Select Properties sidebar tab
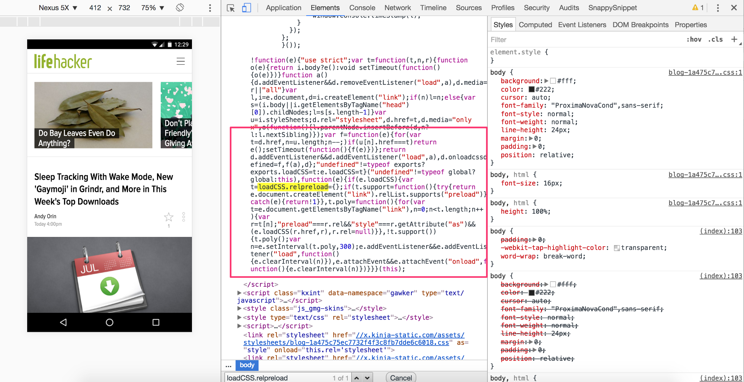744x382 pixels. click(x=690, y=25)
